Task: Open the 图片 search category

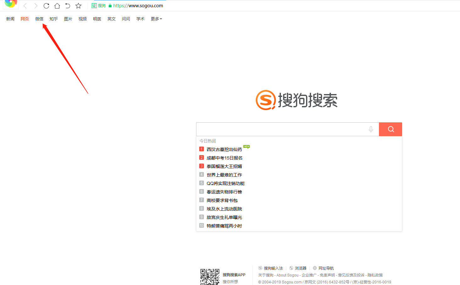Action: [68, 19]
